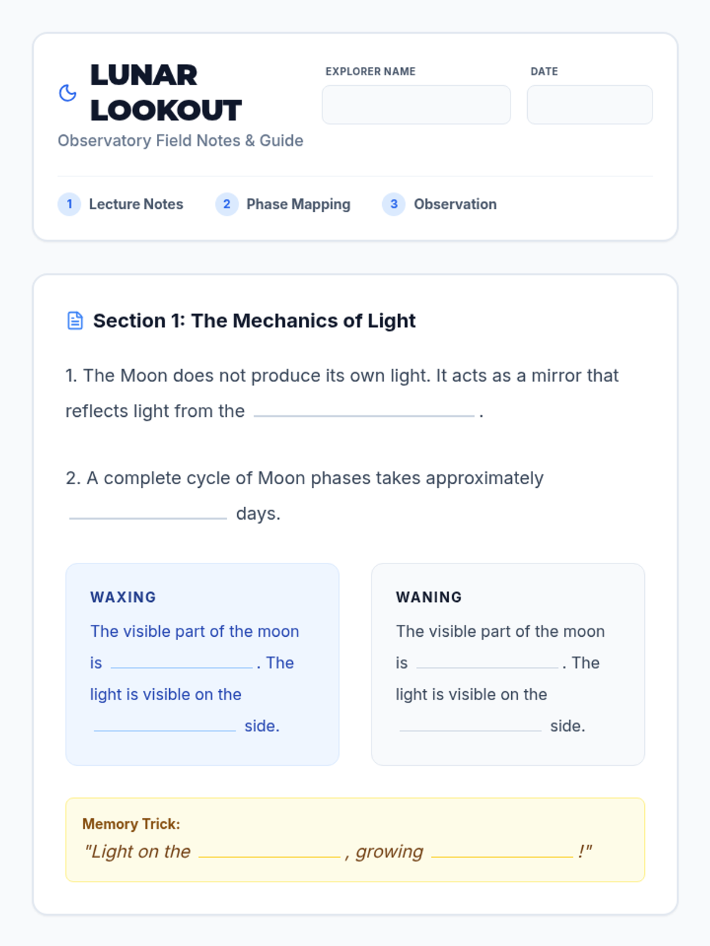The width and height of the screenshot is (710, 946).
Task: Click the Section 1 document icon
Action: coord(75,320)
